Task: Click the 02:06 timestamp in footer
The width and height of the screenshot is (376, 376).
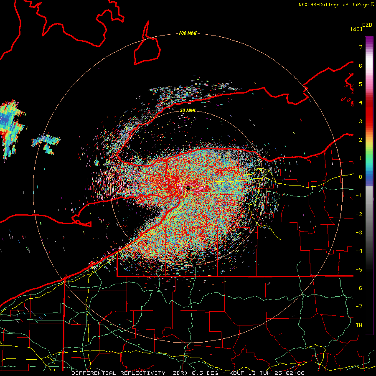Action: click(295, 373)
